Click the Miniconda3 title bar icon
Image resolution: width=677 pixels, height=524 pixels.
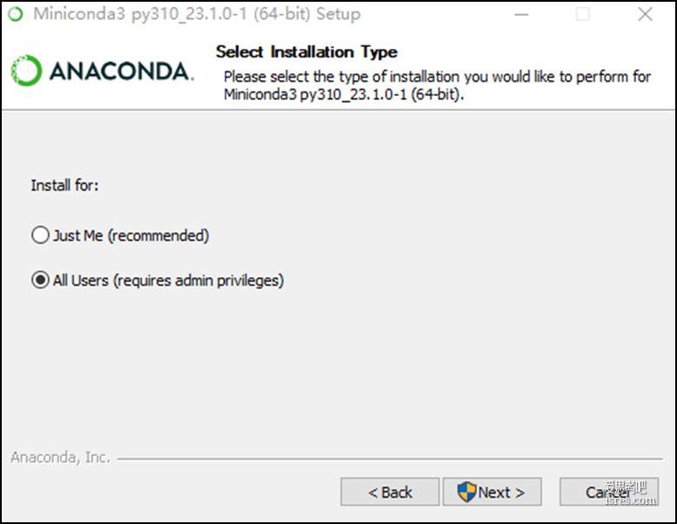click(x=16, y=14)
